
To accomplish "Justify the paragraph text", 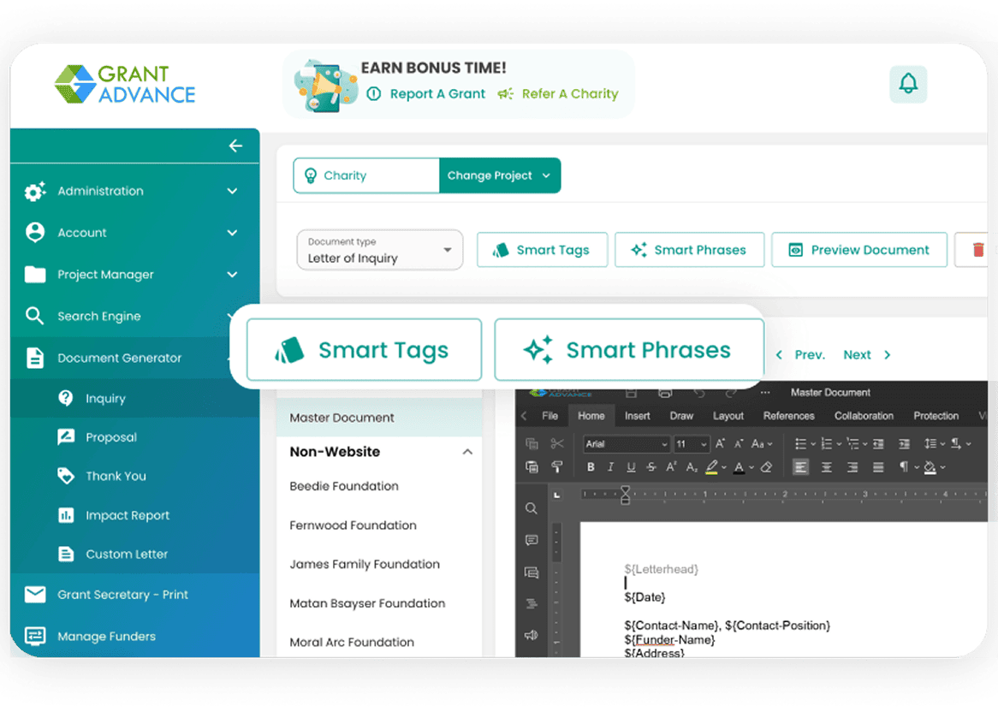I will click(878, 467).
